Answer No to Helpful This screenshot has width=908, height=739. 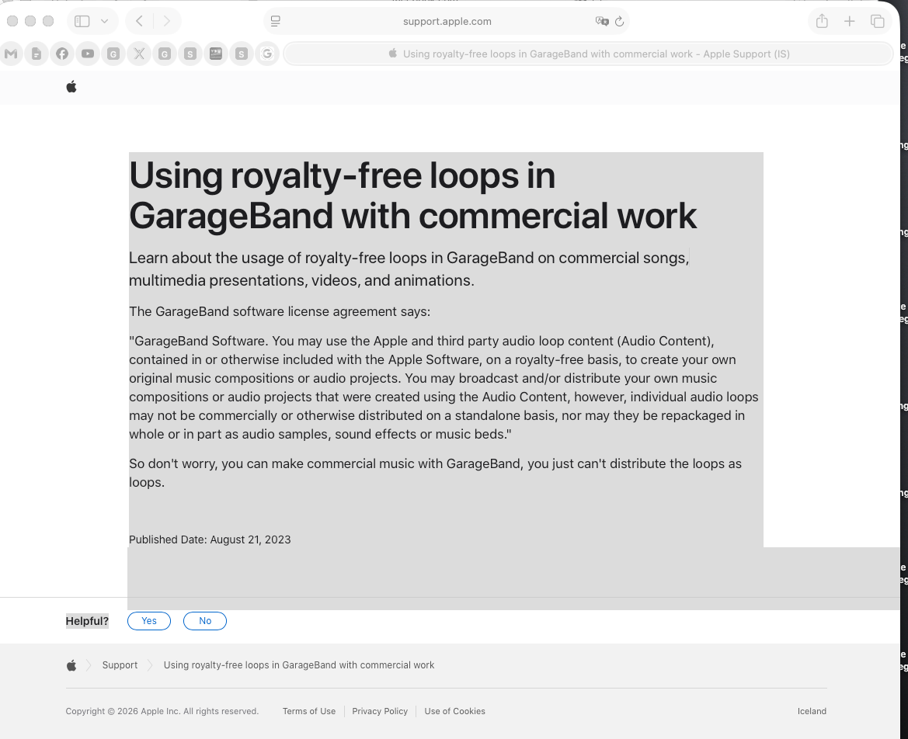[205, 621]
